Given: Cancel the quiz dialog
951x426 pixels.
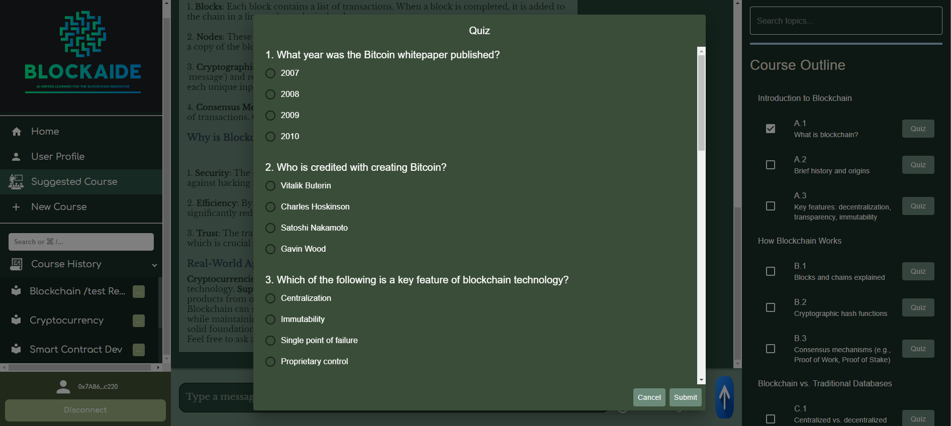Looking at the screenshot, I should (x=649, y=397).
